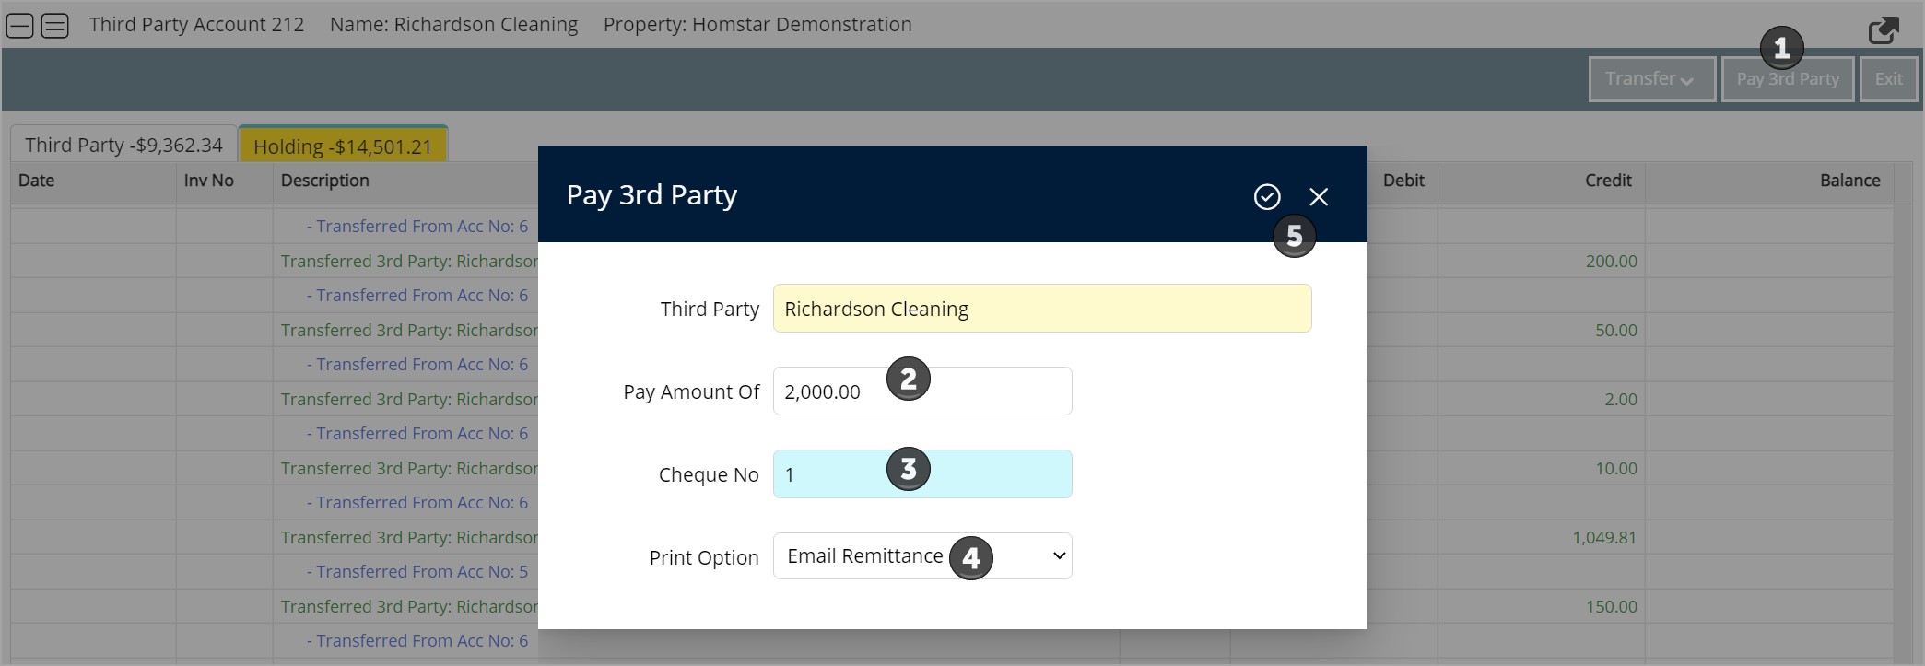Click the Inv No column header
Viewport: 1925px width, 666px height.
pos(209,181)
